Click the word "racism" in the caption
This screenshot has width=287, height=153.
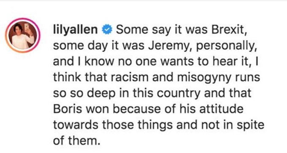130,77
